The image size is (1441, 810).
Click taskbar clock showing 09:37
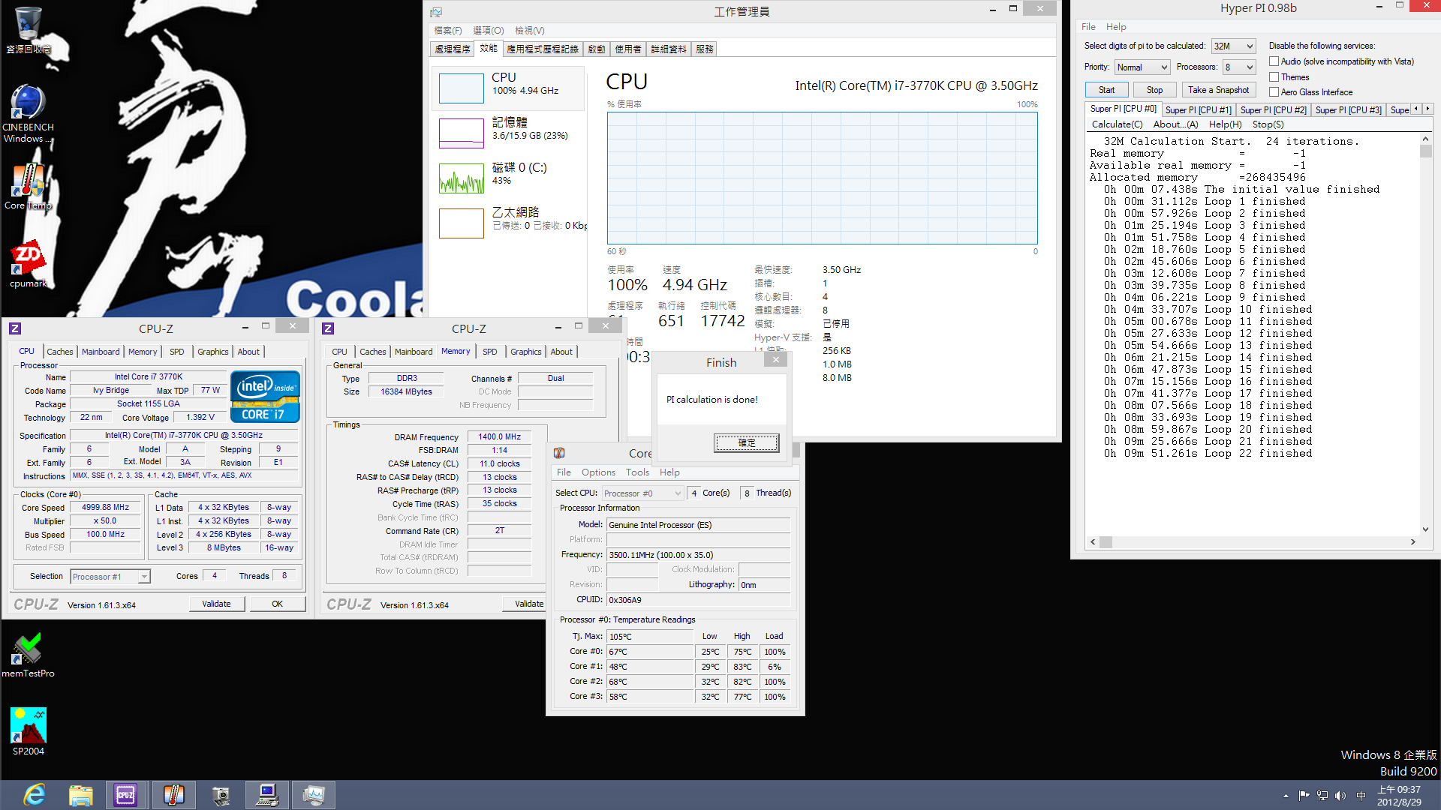[1399, 795]
